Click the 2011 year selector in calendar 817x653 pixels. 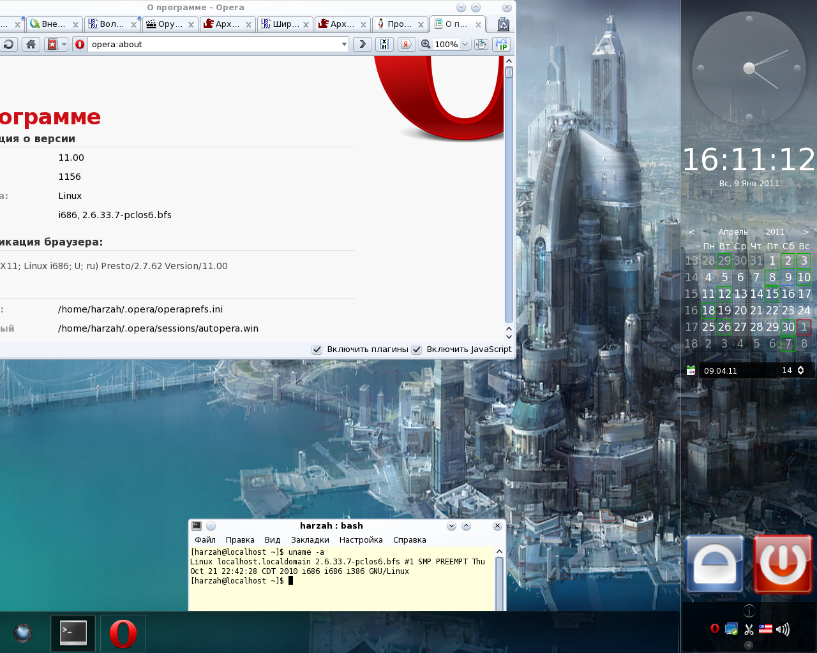pos(774,232)
